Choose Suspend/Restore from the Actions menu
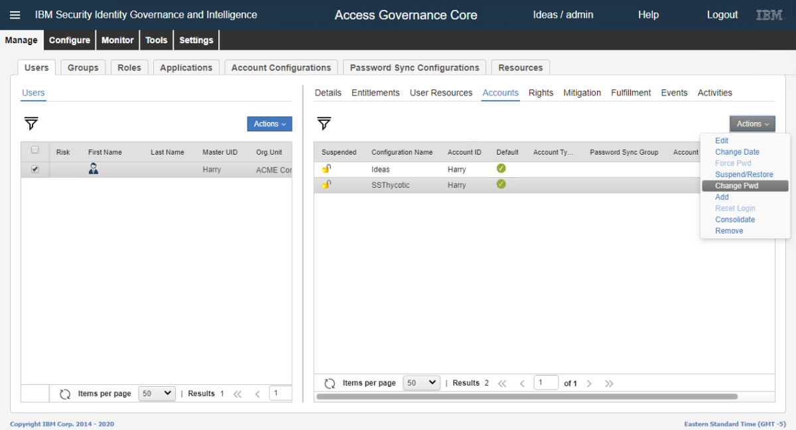Viewport: 796px width, 430px height. 744,175
